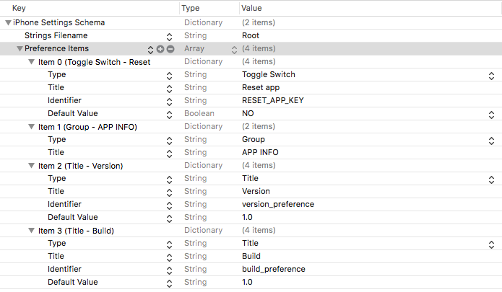The height and width of the screenshot is (292, 502).
Task: Collapse the Preference Items array
Action: [20, 49]
